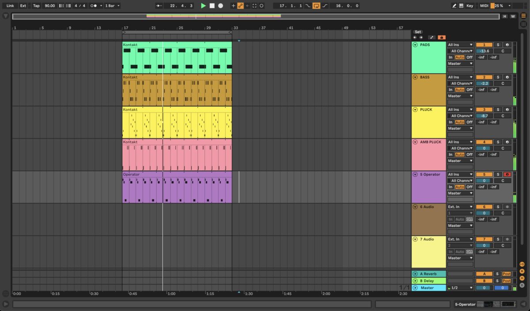The width and height of the screenshot is (530, 311).
Task: Click the W overview toggle
Action: click(x=513, y=16)
